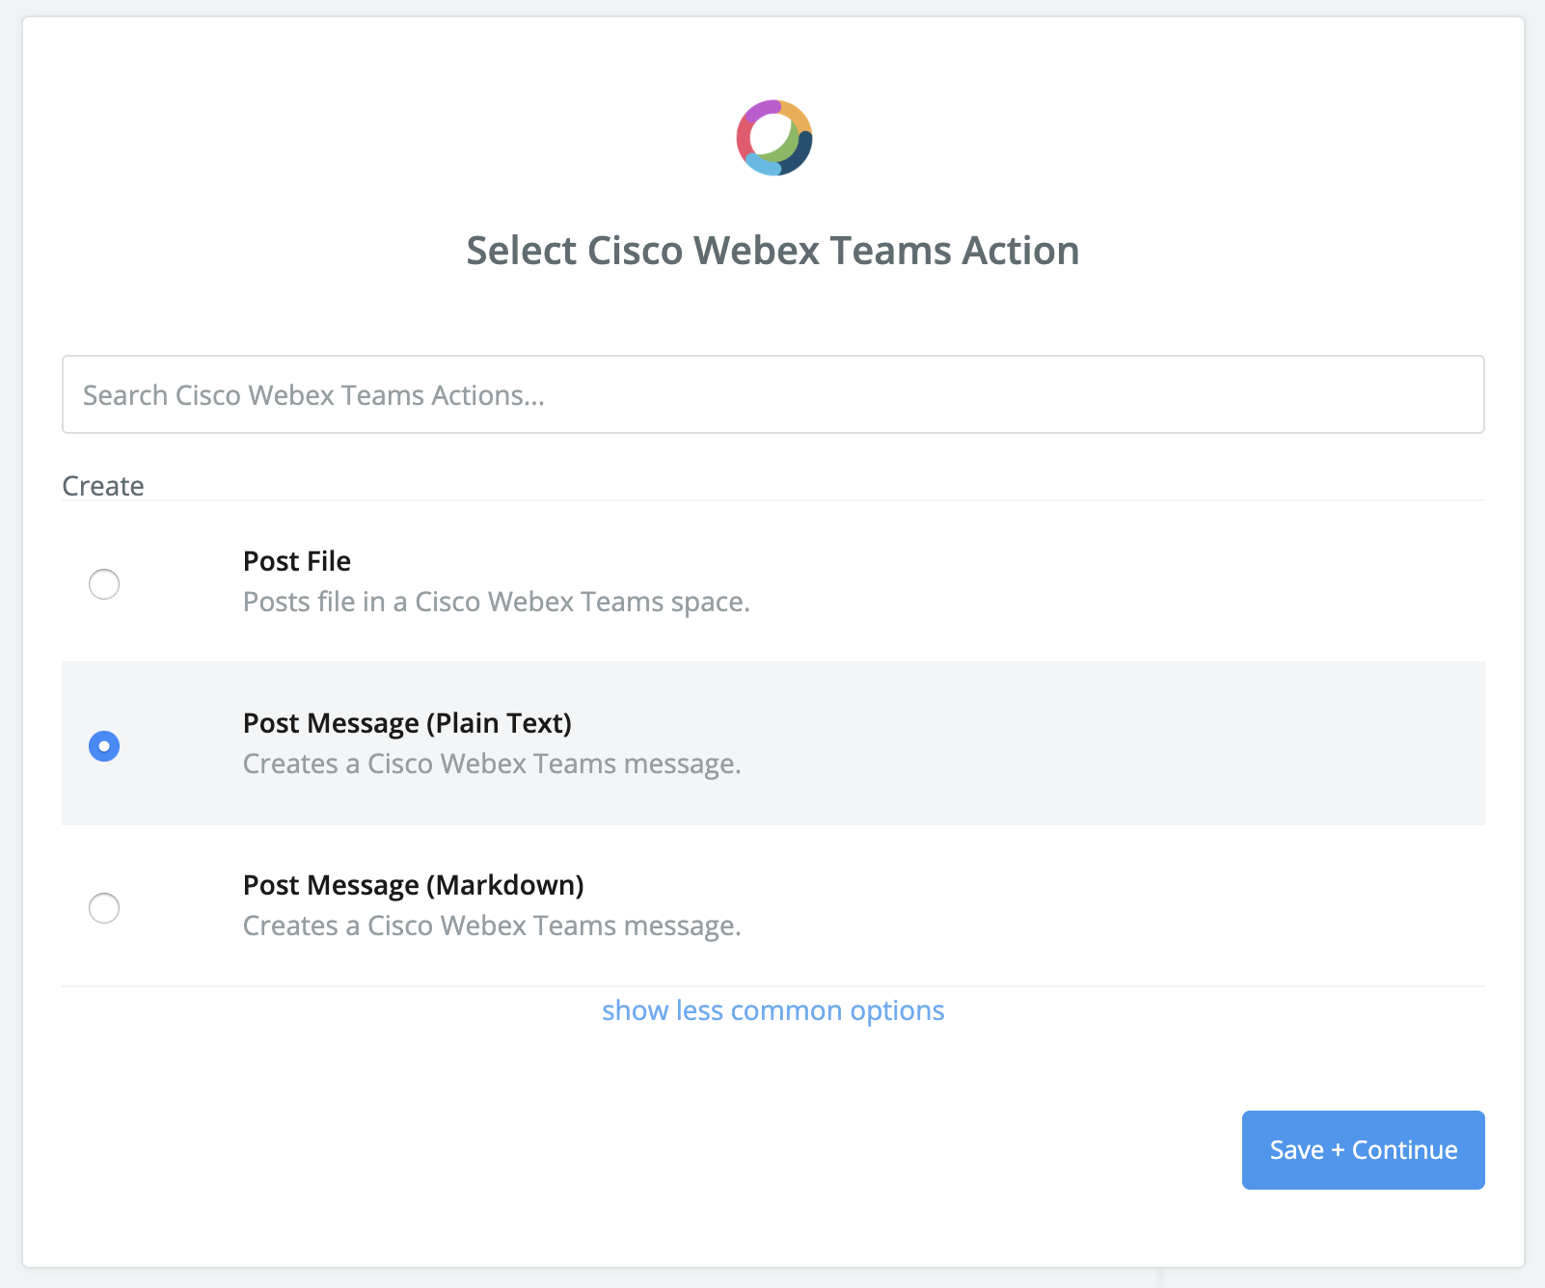Click the highlighted background of the selected action row

coord(1109,743)
